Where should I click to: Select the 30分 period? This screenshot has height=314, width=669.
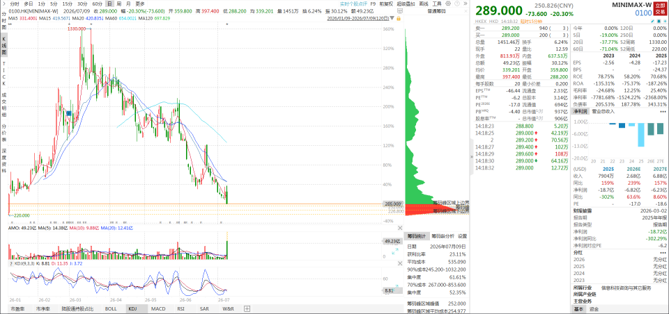pos(82,3)
